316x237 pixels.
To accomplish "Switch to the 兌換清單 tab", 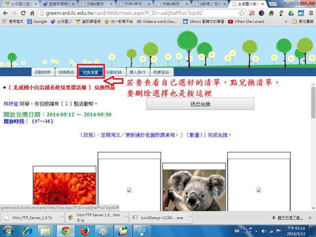I will (x=90, y=72).
